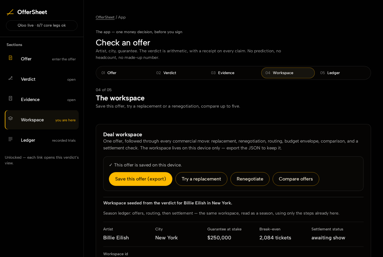The width and height of the screenshot is (383, 257).
Task: Open the Offer section in sidebar
Action: point(42,59)
